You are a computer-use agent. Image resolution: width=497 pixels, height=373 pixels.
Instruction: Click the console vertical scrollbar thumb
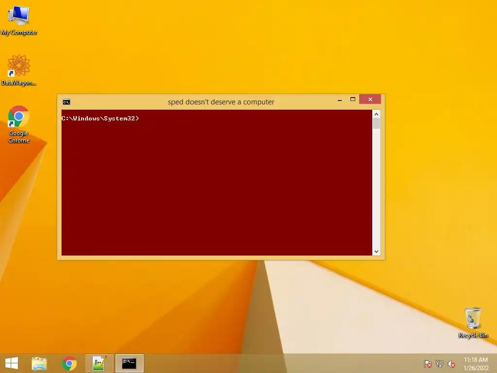point(376,123)
